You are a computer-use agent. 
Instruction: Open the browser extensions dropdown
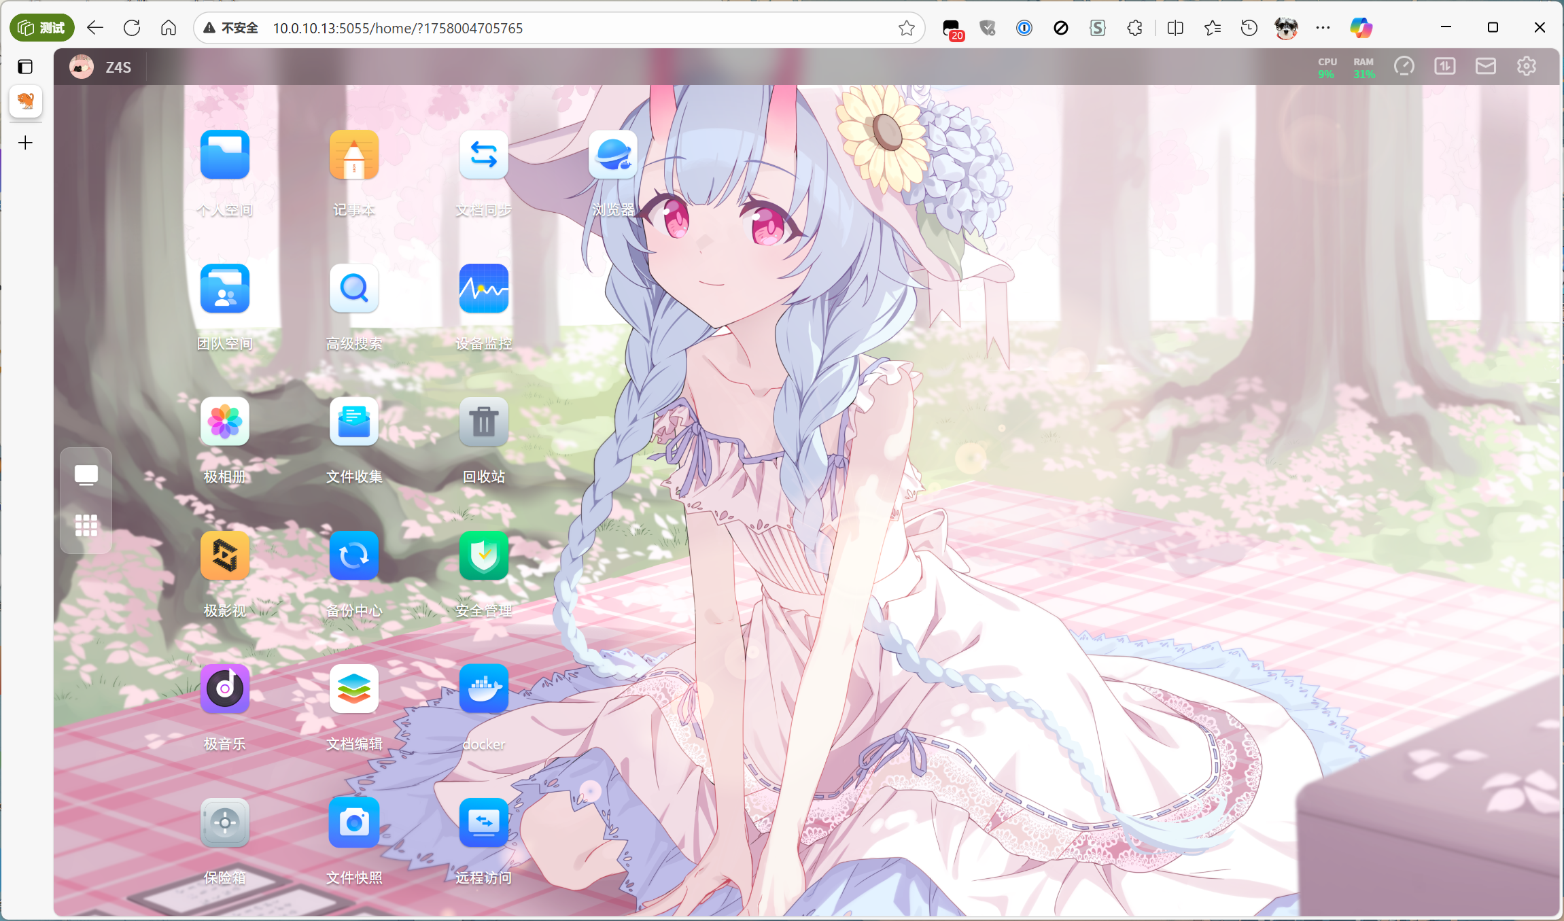1134,28
